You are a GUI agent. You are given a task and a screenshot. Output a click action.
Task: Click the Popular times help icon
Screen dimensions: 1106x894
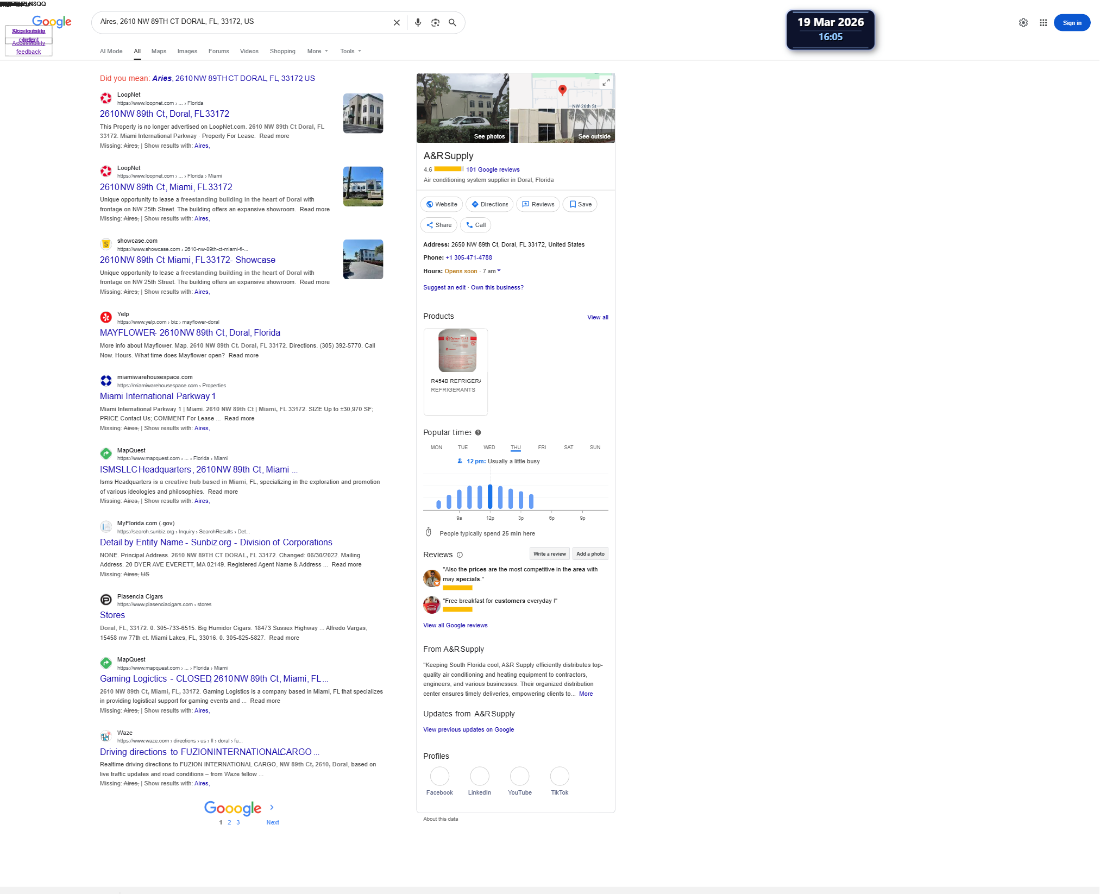pyautogui.click(x=478, y=432)
